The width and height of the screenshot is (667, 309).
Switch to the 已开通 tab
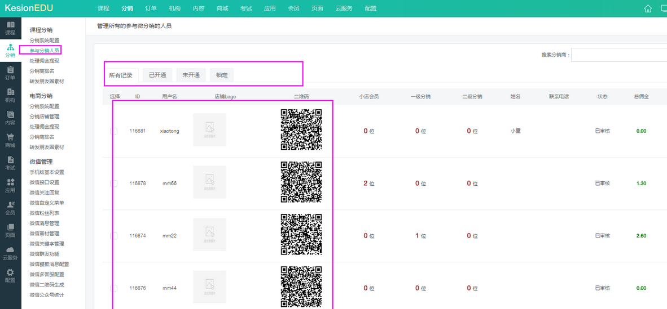coord(157,75)
